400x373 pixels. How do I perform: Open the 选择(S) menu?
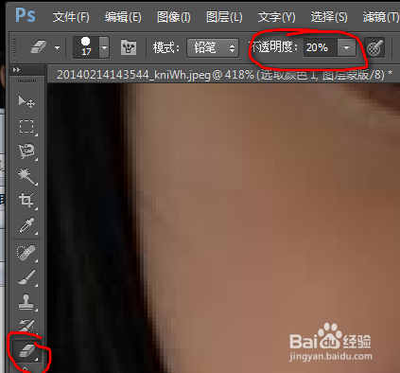[329, 17]
